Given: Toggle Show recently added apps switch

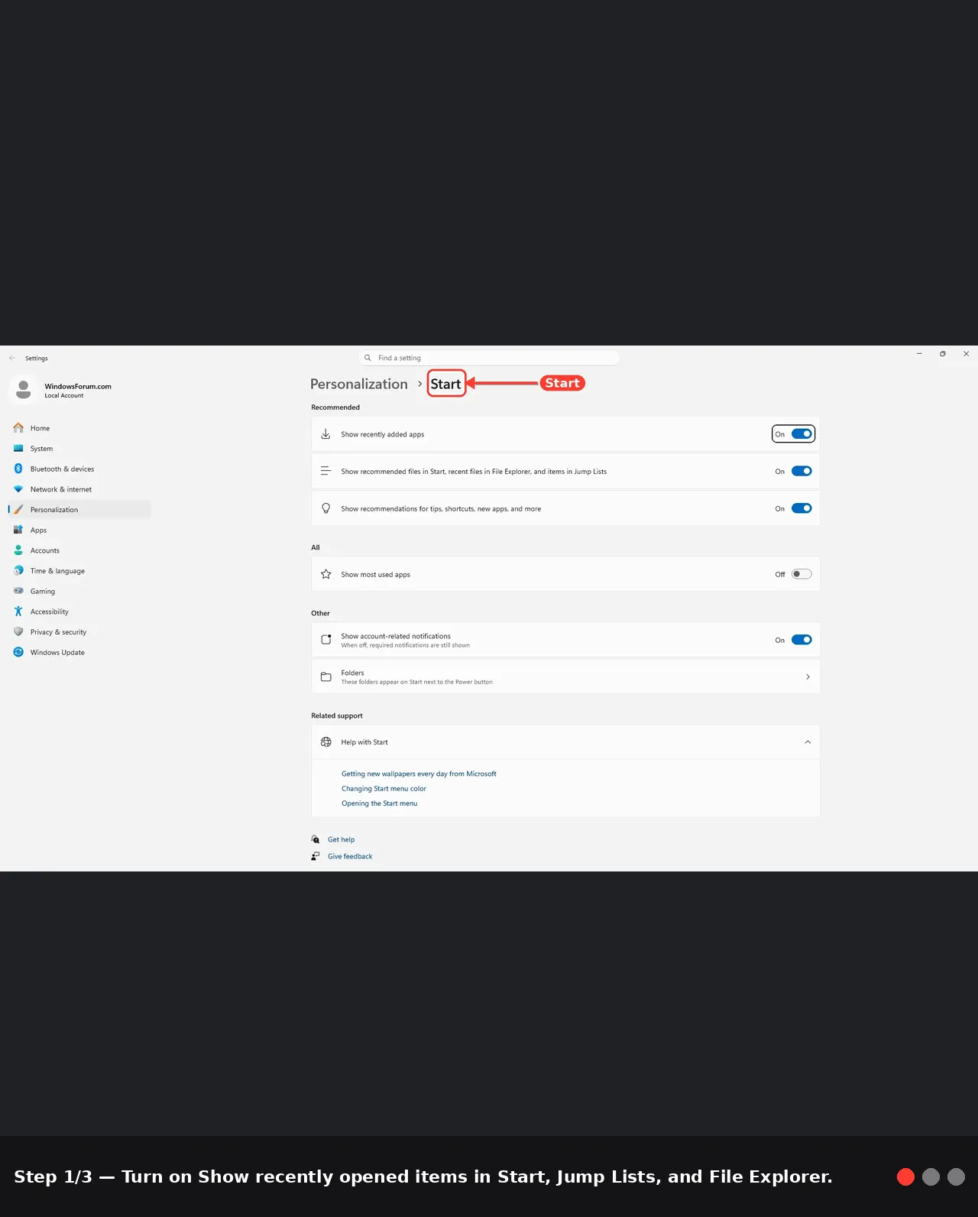Looking at the screenshot, I should pos(802,434).
